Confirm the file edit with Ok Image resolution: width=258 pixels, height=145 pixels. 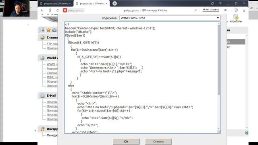[126, 141]
